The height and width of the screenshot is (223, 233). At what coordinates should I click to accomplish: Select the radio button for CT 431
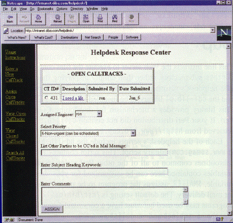pyautogui.click(x=47, y=98)
